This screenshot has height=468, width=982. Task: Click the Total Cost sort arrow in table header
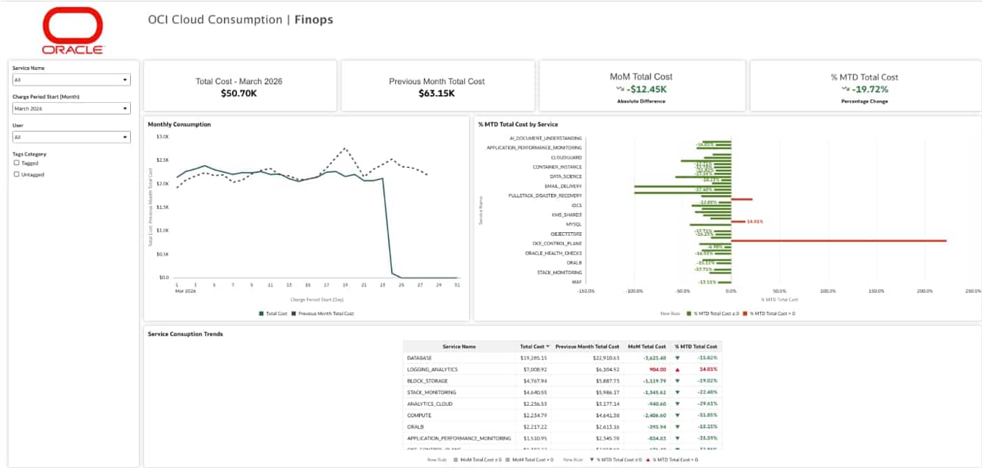click(549, 346)
